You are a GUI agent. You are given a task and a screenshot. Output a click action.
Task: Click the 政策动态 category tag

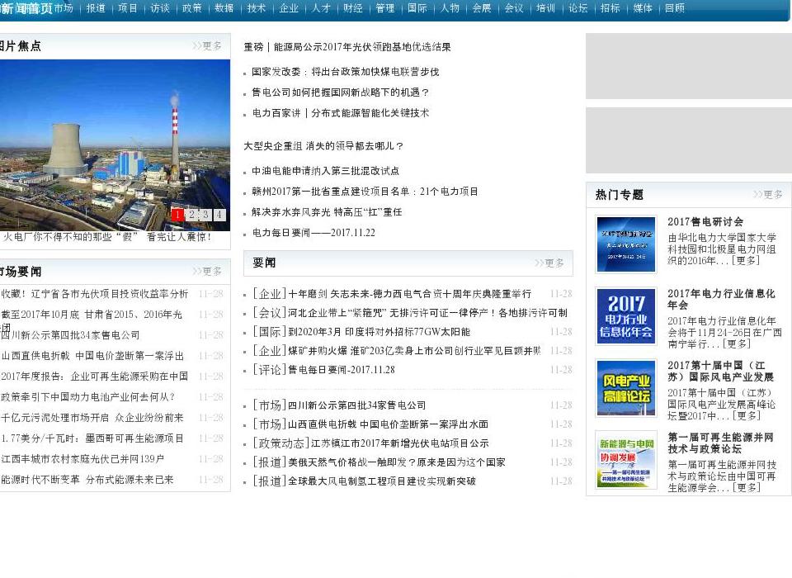(281, 443)
